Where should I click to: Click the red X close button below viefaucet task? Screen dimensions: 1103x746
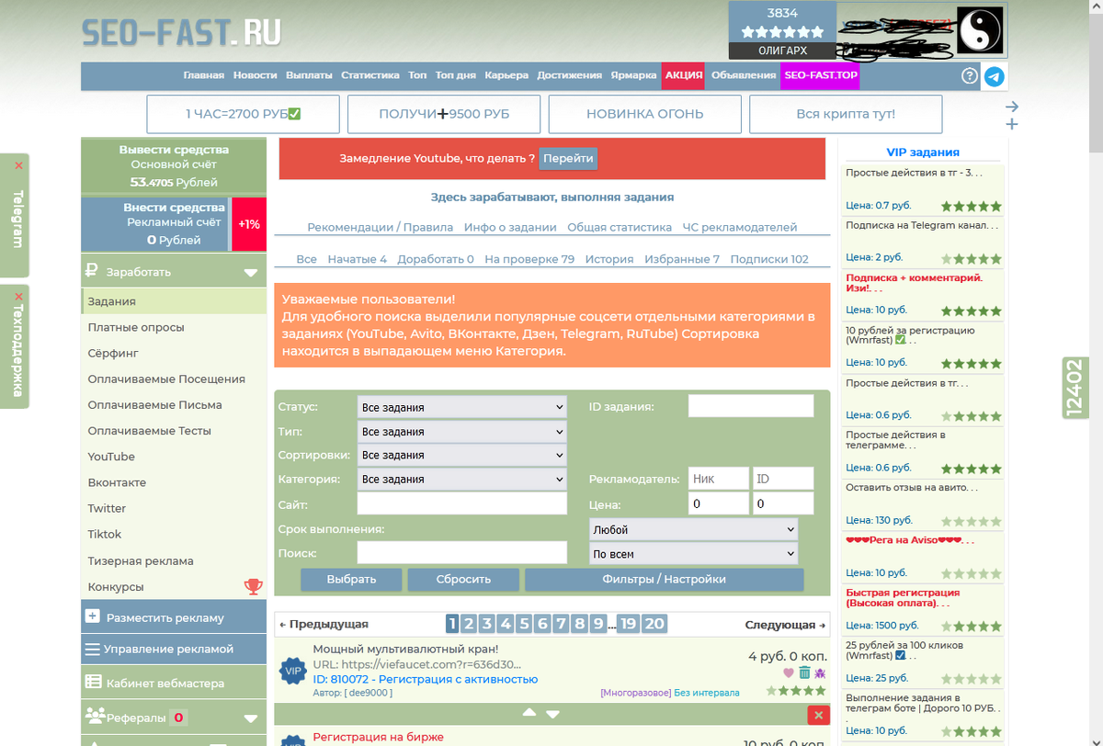point(817,715)
